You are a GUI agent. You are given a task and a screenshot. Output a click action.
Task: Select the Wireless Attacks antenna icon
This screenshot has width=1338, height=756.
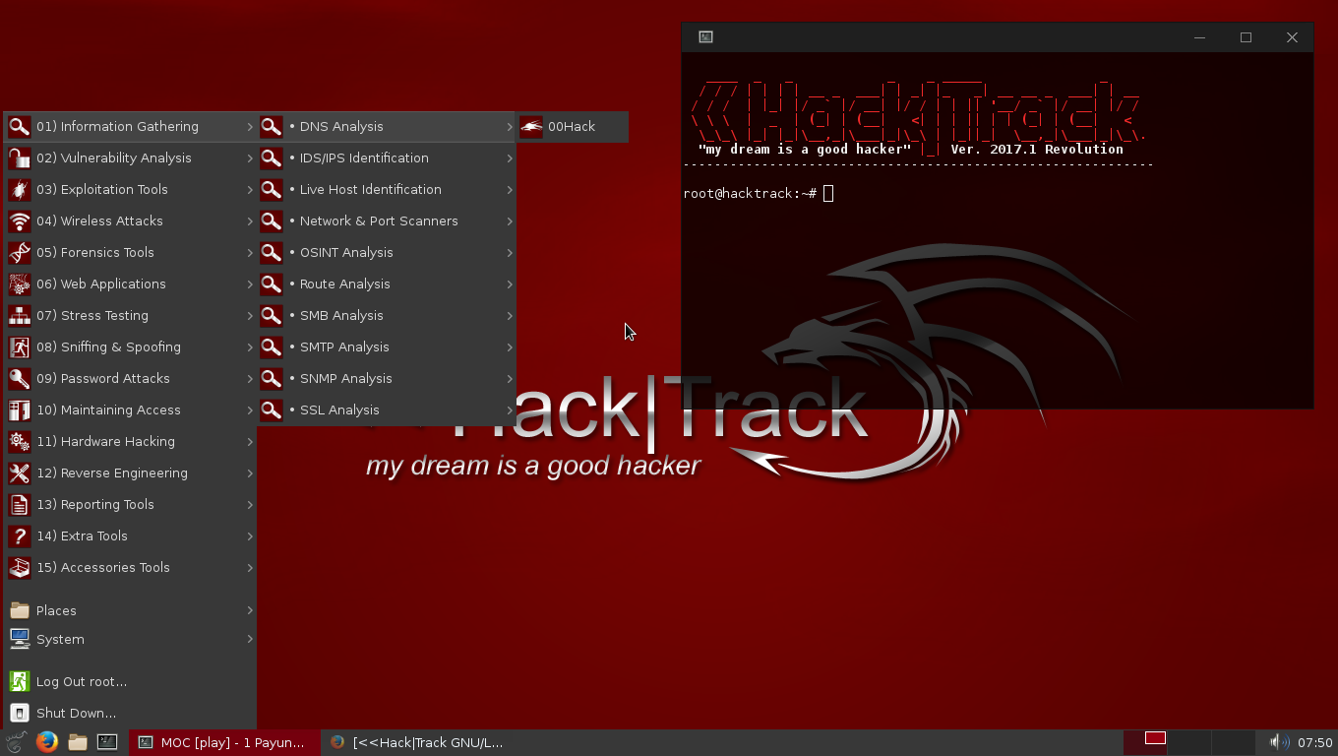[x=20, y=220]
